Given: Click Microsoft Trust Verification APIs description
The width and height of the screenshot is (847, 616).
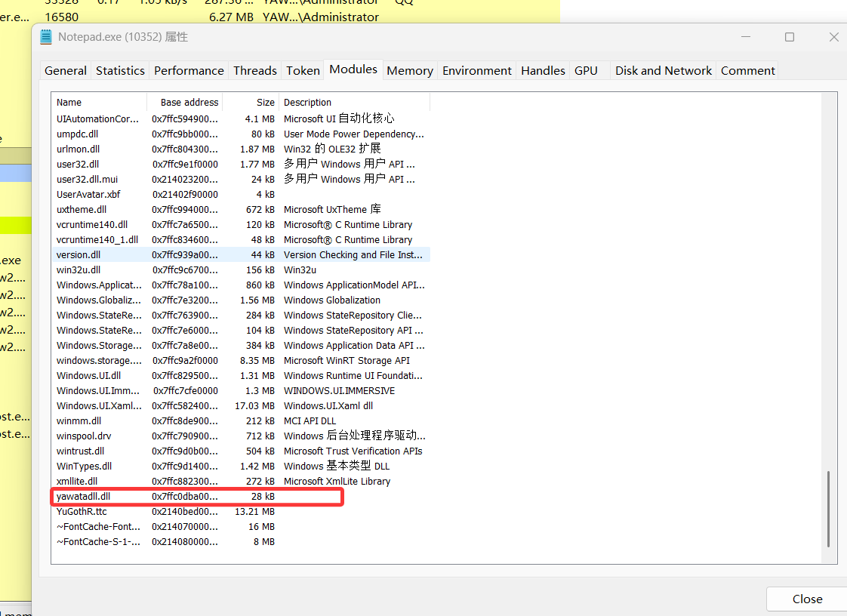Looking at the screenshot, I should pos(353,451).
